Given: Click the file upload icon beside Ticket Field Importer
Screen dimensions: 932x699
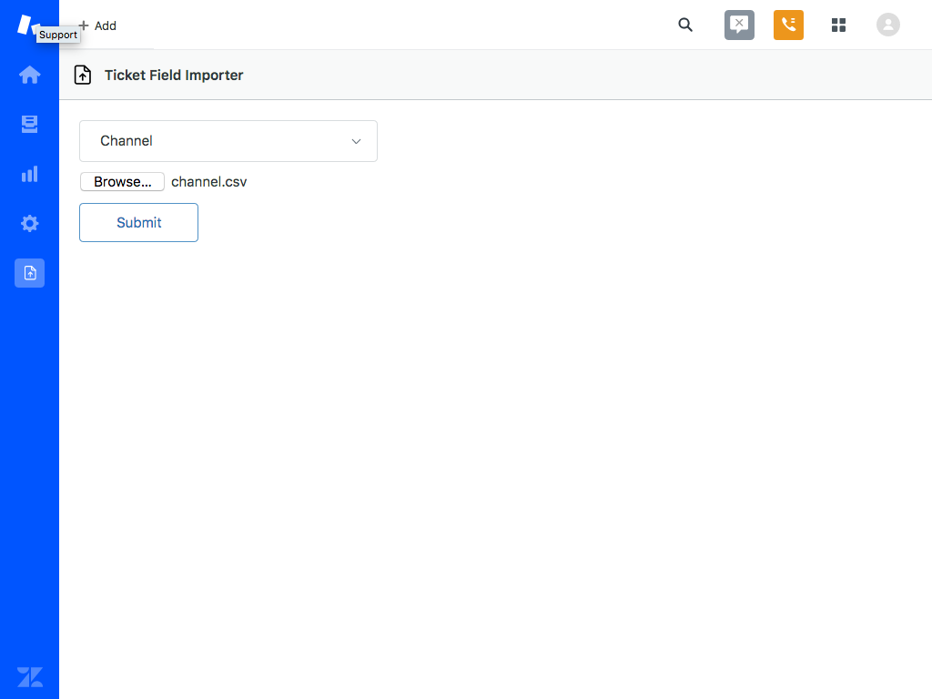Looking at the screenshot, I should [82, 75].
